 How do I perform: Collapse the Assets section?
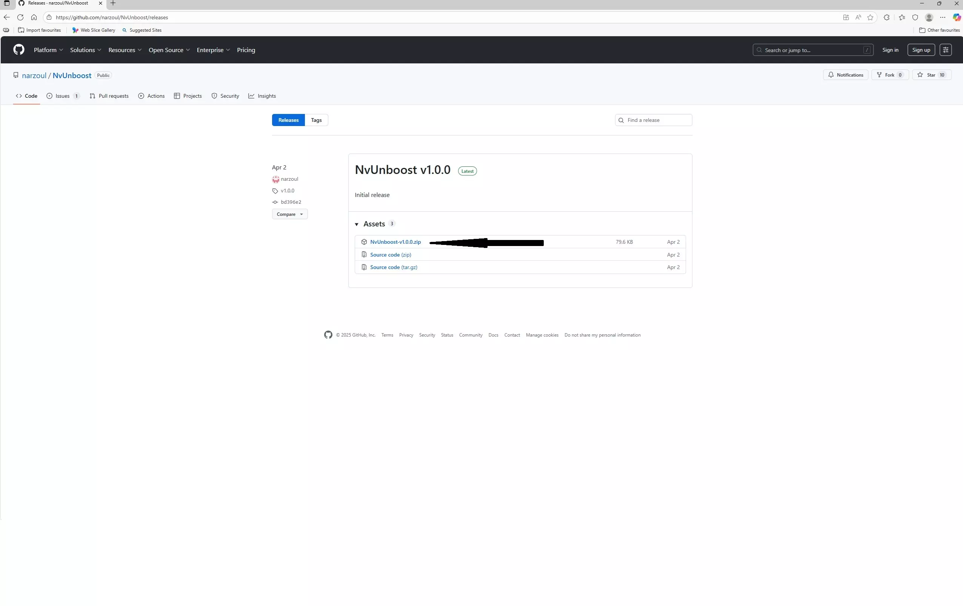tap(357, 224)
